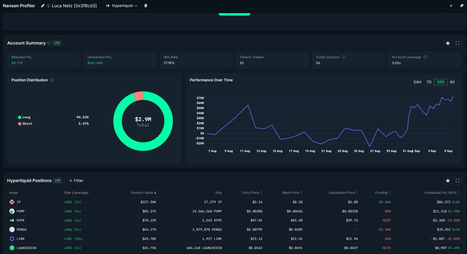Sort by Liquidation Price column
467x254 pixels.
point(343,193)
